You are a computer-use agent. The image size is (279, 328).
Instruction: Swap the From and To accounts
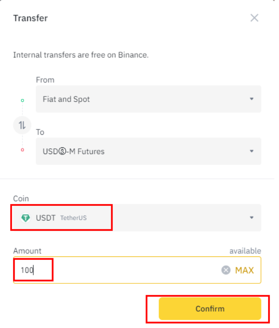22,125
